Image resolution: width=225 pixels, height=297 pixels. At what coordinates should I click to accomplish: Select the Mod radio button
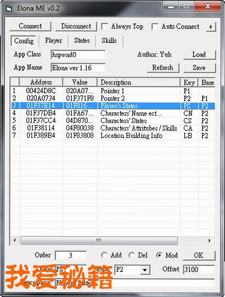pyautogui.click(x=159, y=255)
